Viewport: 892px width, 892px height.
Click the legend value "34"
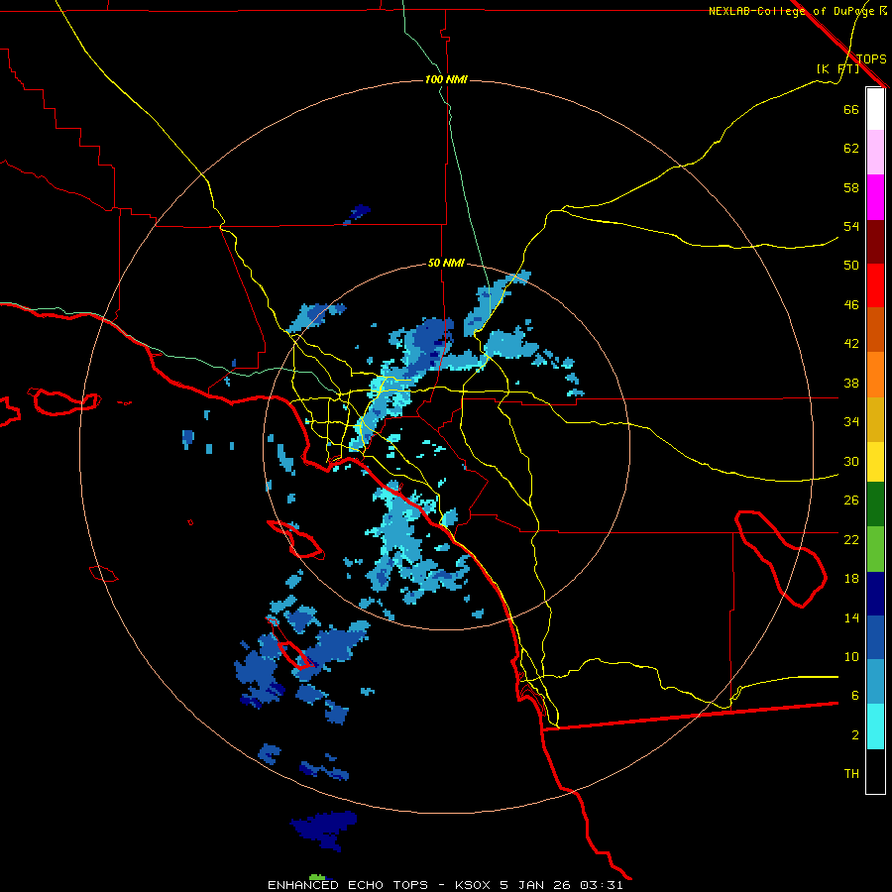851,421
